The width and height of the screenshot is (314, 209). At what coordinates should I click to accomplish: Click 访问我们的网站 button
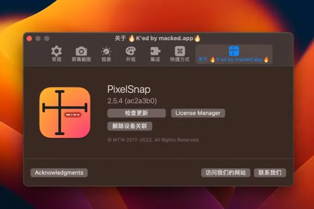click(225, 173)
